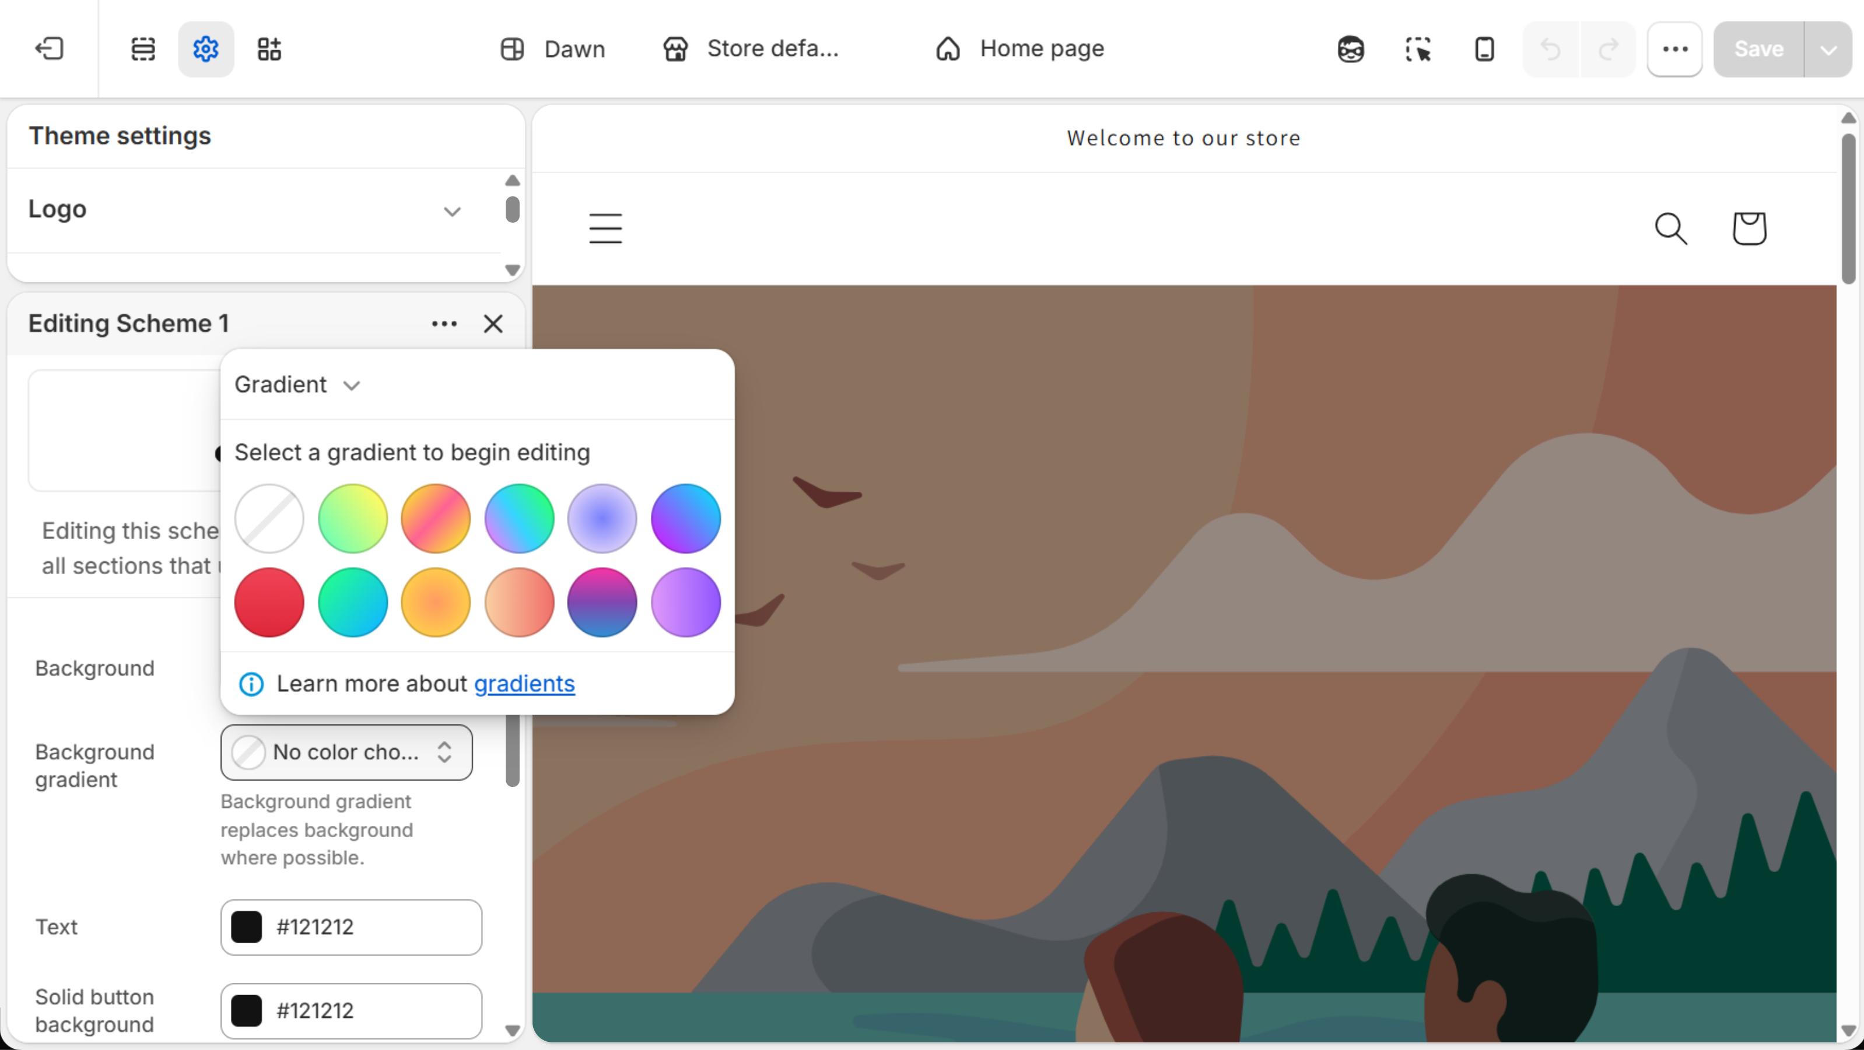Screen dimensions: 1864x1050
Task: Pick the magenta-to-blue gradient swatch
Action: [x=602, y=601]
